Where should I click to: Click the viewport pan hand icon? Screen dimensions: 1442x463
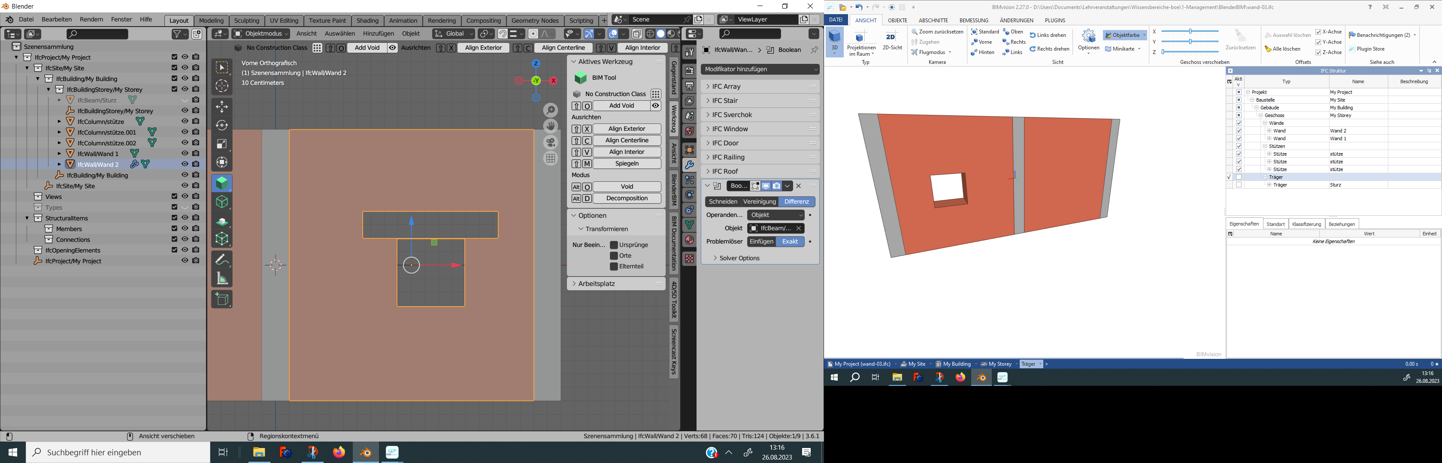tap(551, 126)
